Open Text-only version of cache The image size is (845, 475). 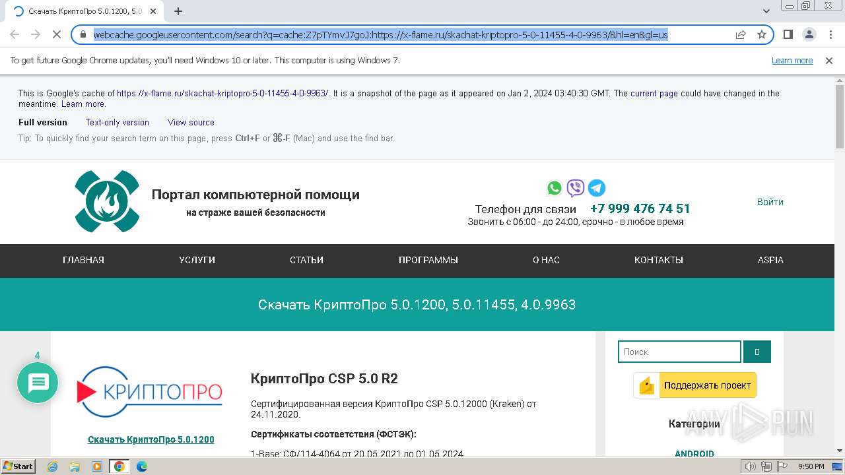118,123
